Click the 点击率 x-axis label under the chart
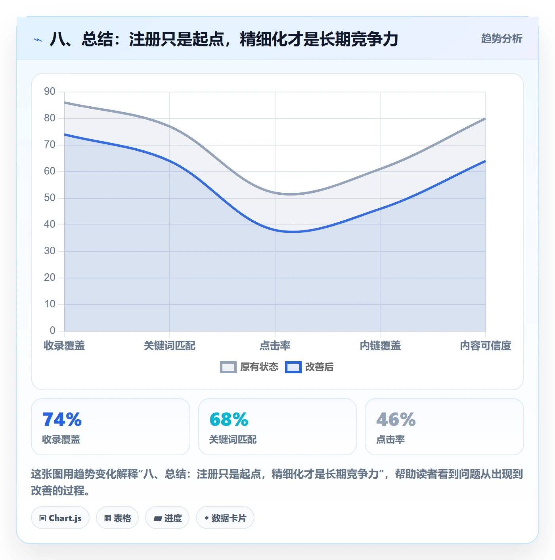555x560 pixels. pyautogui.click(x=275, y=346)
